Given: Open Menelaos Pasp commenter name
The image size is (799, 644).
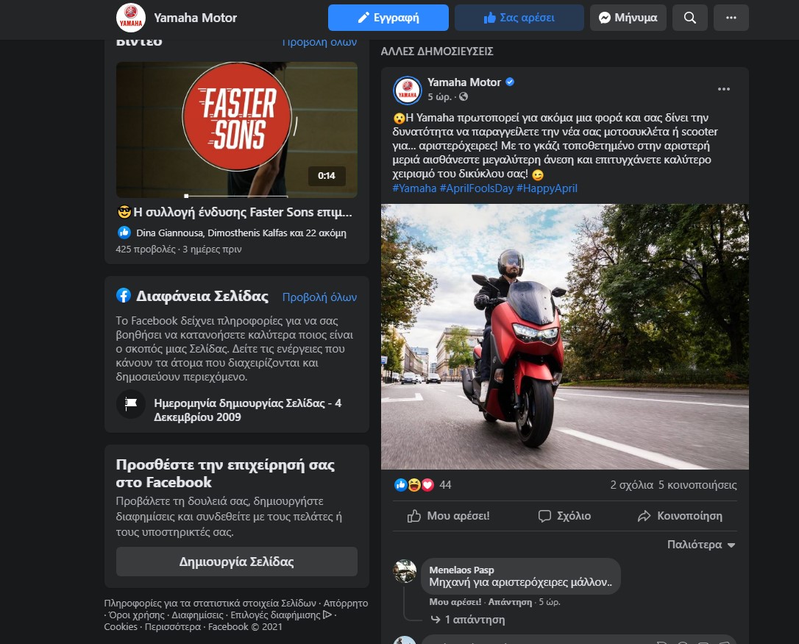Looking at the screenshot, I should tap(461, 570).
